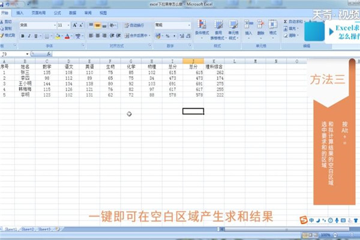Open Conditional Formatting (条件格式) menu
This screenshot has height=240, width=360.
point(202,29)
